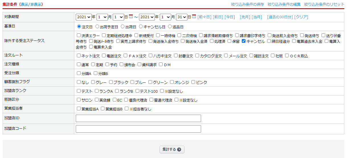
Task: Check the ネット注文 checkbox
Action: click(x=79, y=56)
